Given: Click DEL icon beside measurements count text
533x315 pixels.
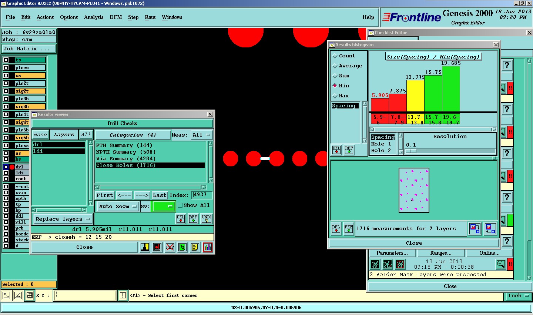Looking at the screenshot, I should (336, 229).
